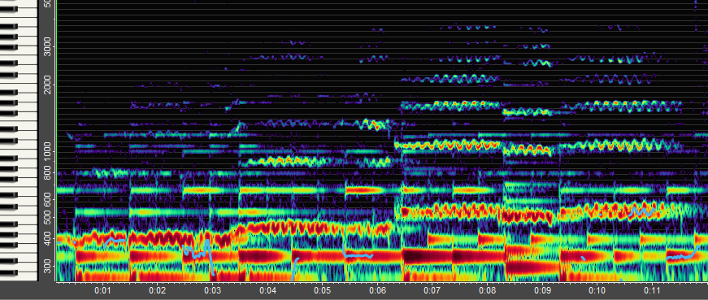Click the 1000 Hz frequency label
The width and height of the screenshot is (708, 300).
47,152
